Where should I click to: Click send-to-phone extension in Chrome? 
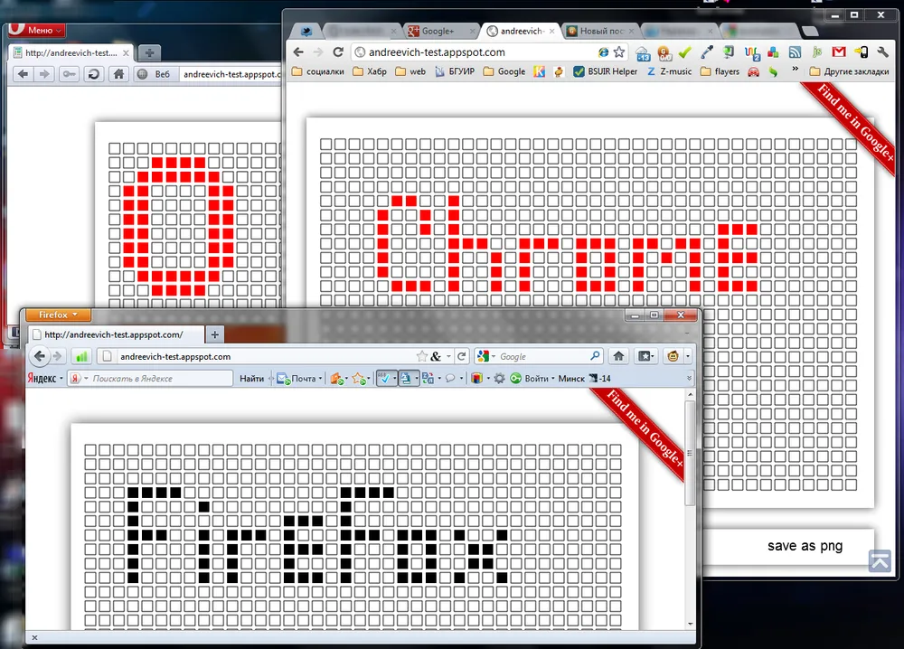pos(862,52)
